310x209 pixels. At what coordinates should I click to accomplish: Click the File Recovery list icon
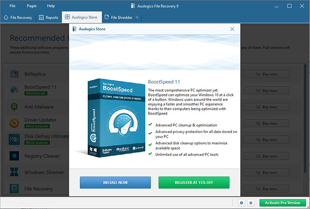pyautogui.click(x=14, y=189)
